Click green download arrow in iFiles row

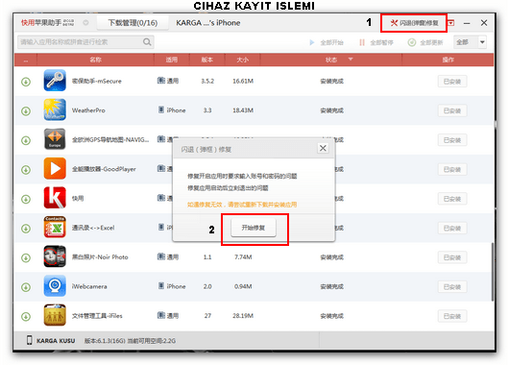26,317
